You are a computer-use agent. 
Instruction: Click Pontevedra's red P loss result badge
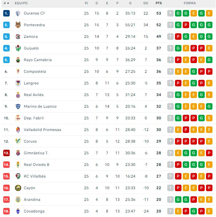click(186, 25)
